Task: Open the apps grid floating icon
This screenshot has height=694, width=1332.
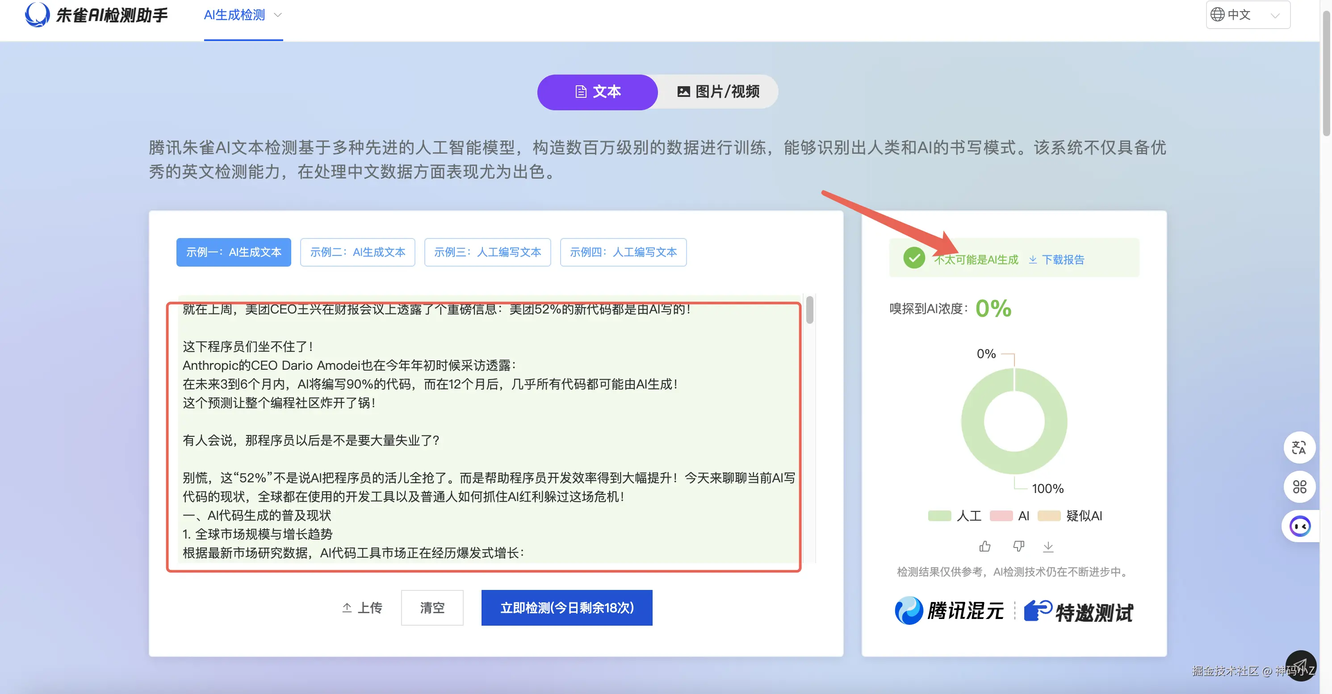Action: tap(1299, 487)
